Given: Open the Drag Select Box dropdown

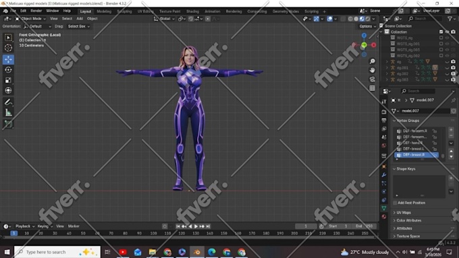Looking at the screenshot, I should [78, 26].
